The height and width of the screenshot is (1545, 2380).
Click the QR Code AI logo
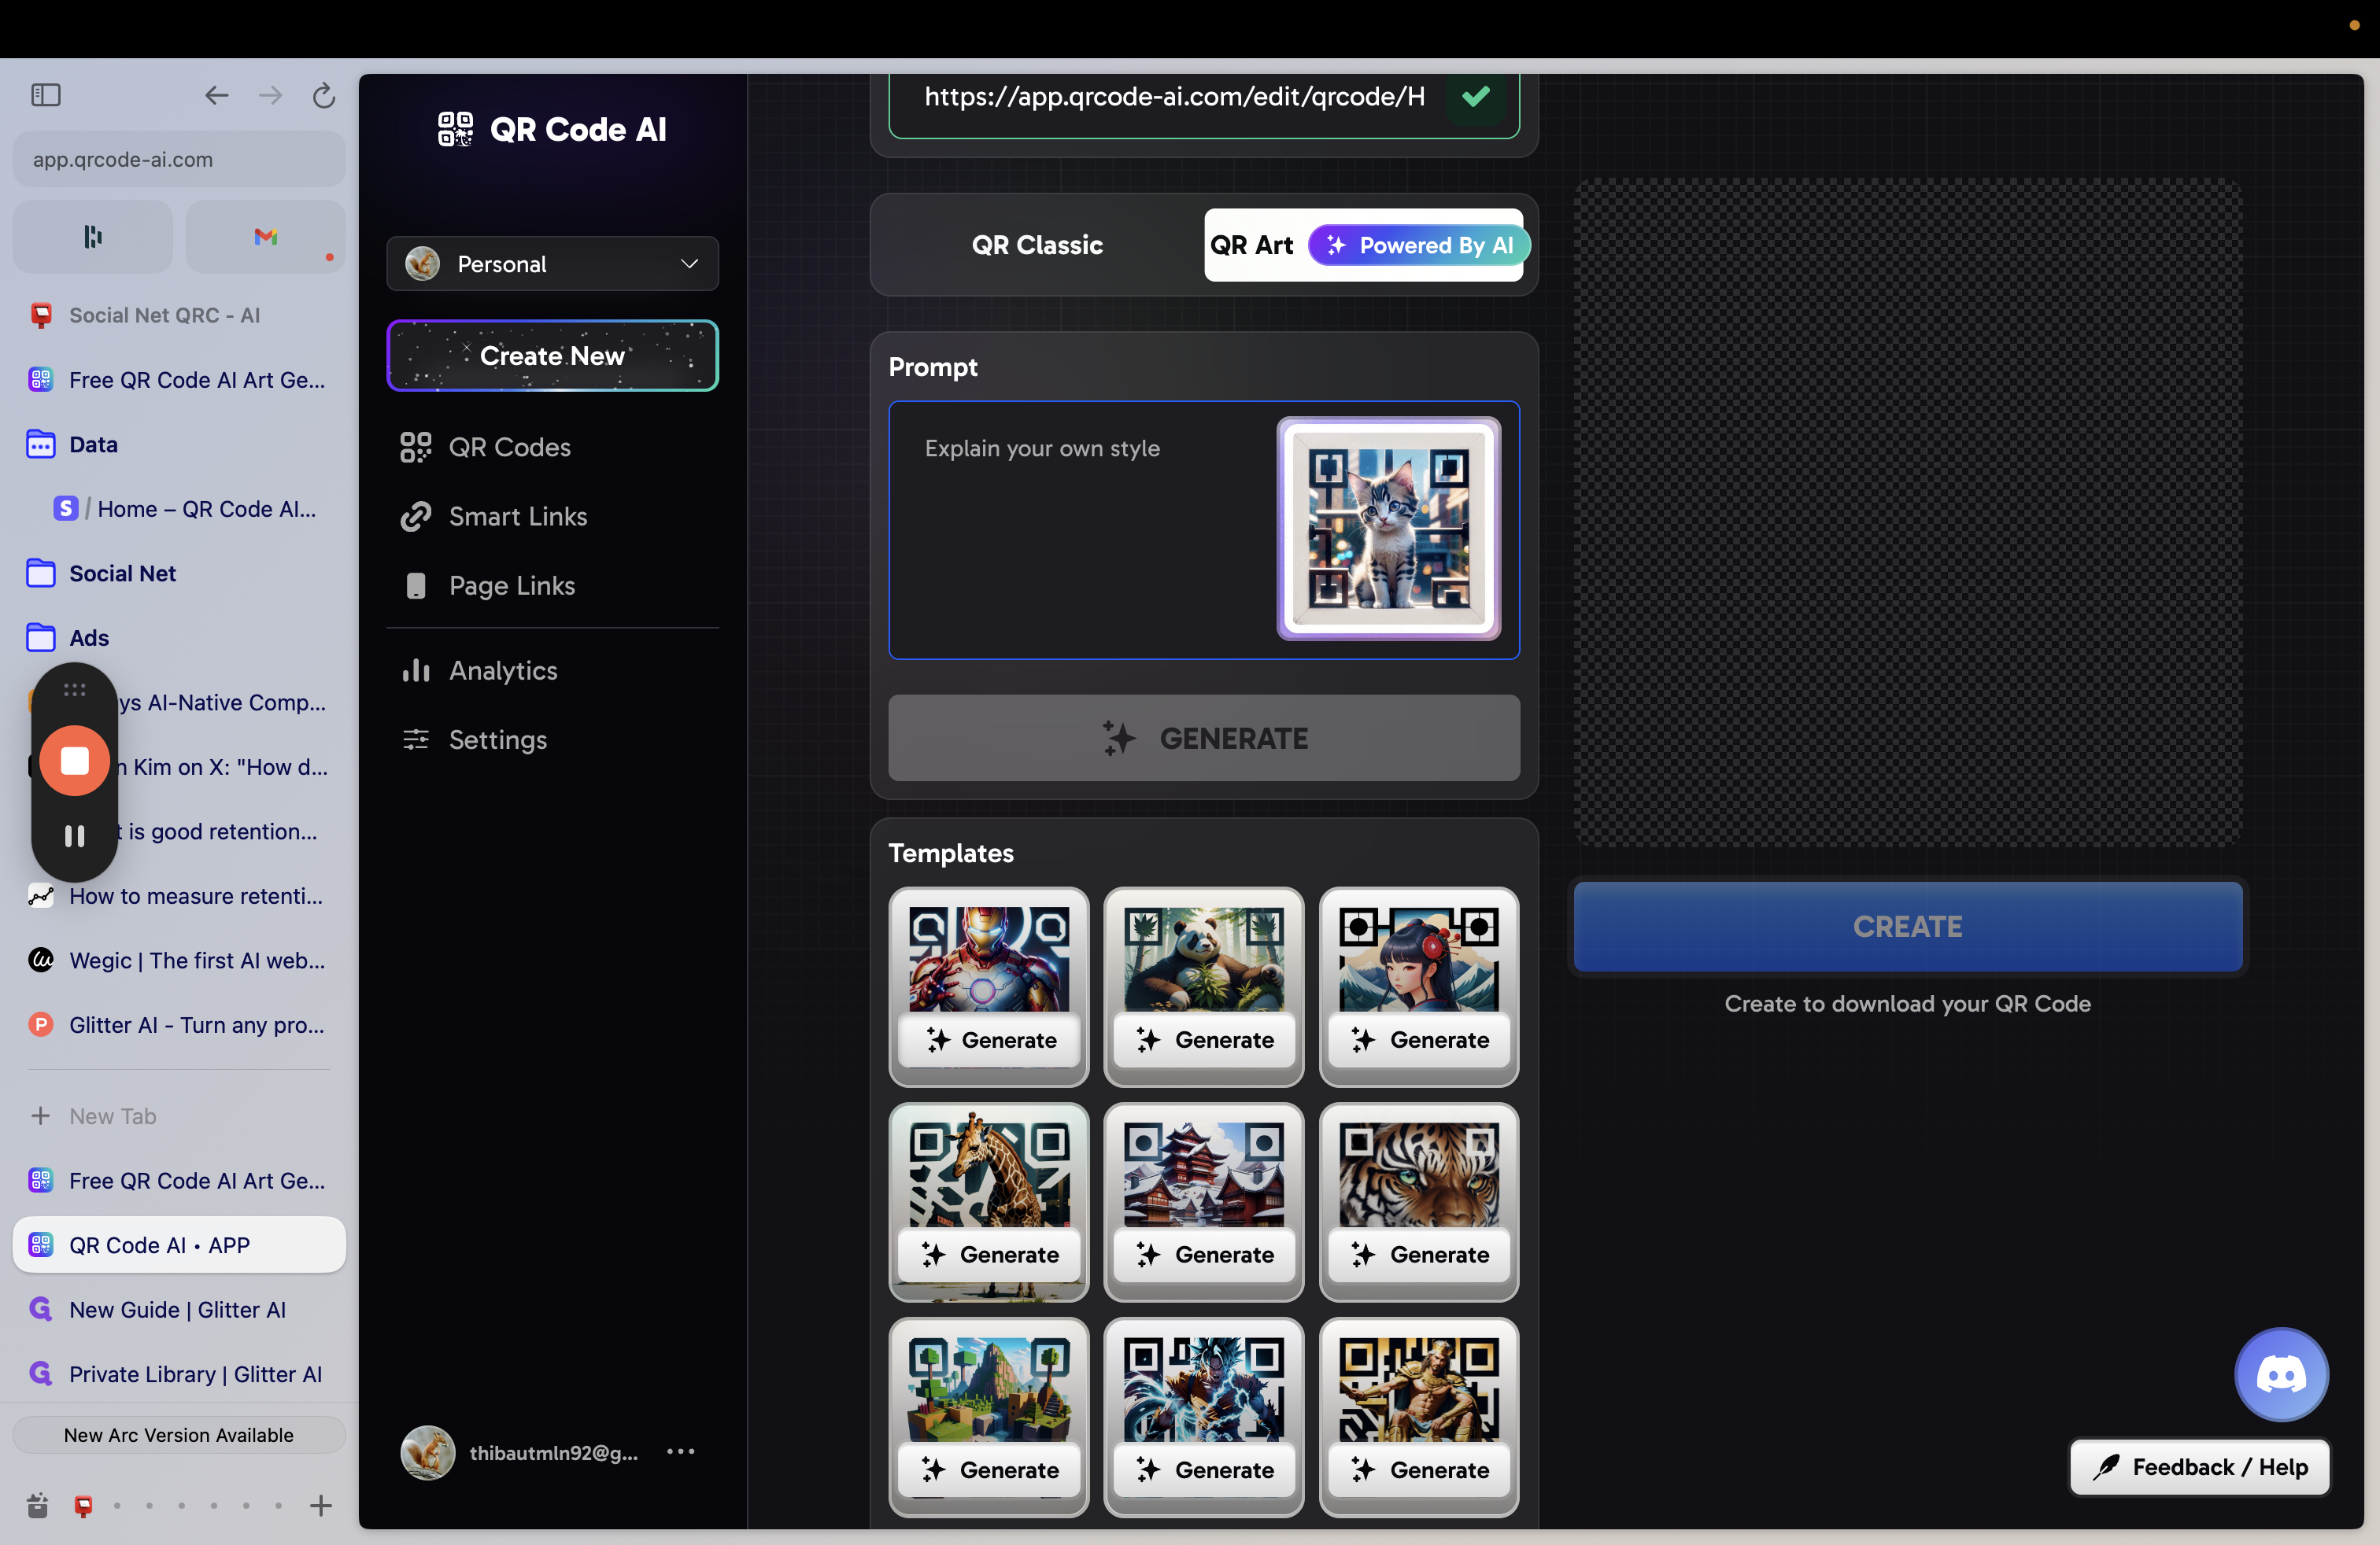(552, 129)
